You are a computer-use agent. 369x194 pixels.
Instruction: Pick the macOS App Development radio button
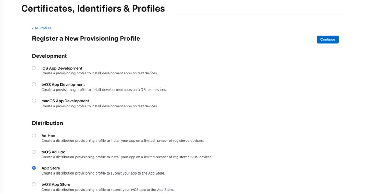pos(34,101)
